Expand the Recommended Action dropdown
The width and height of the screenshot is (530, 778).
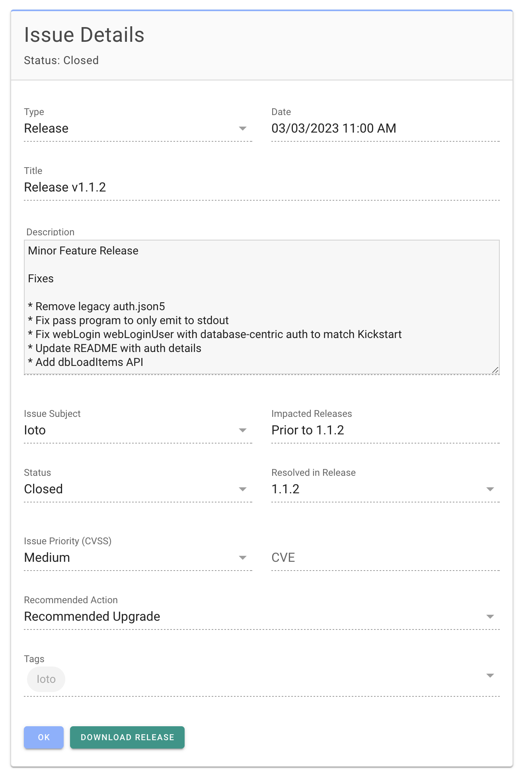490,616
